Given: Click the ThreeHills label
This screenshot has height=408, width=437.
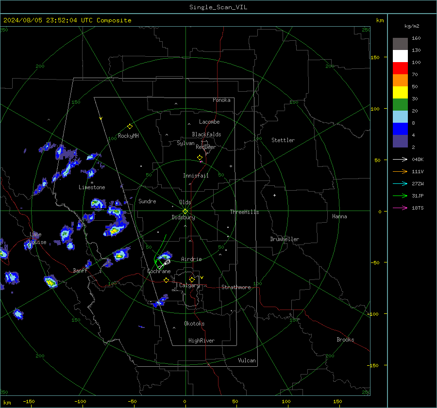Looking at the screenshot, I should (244, 212).
